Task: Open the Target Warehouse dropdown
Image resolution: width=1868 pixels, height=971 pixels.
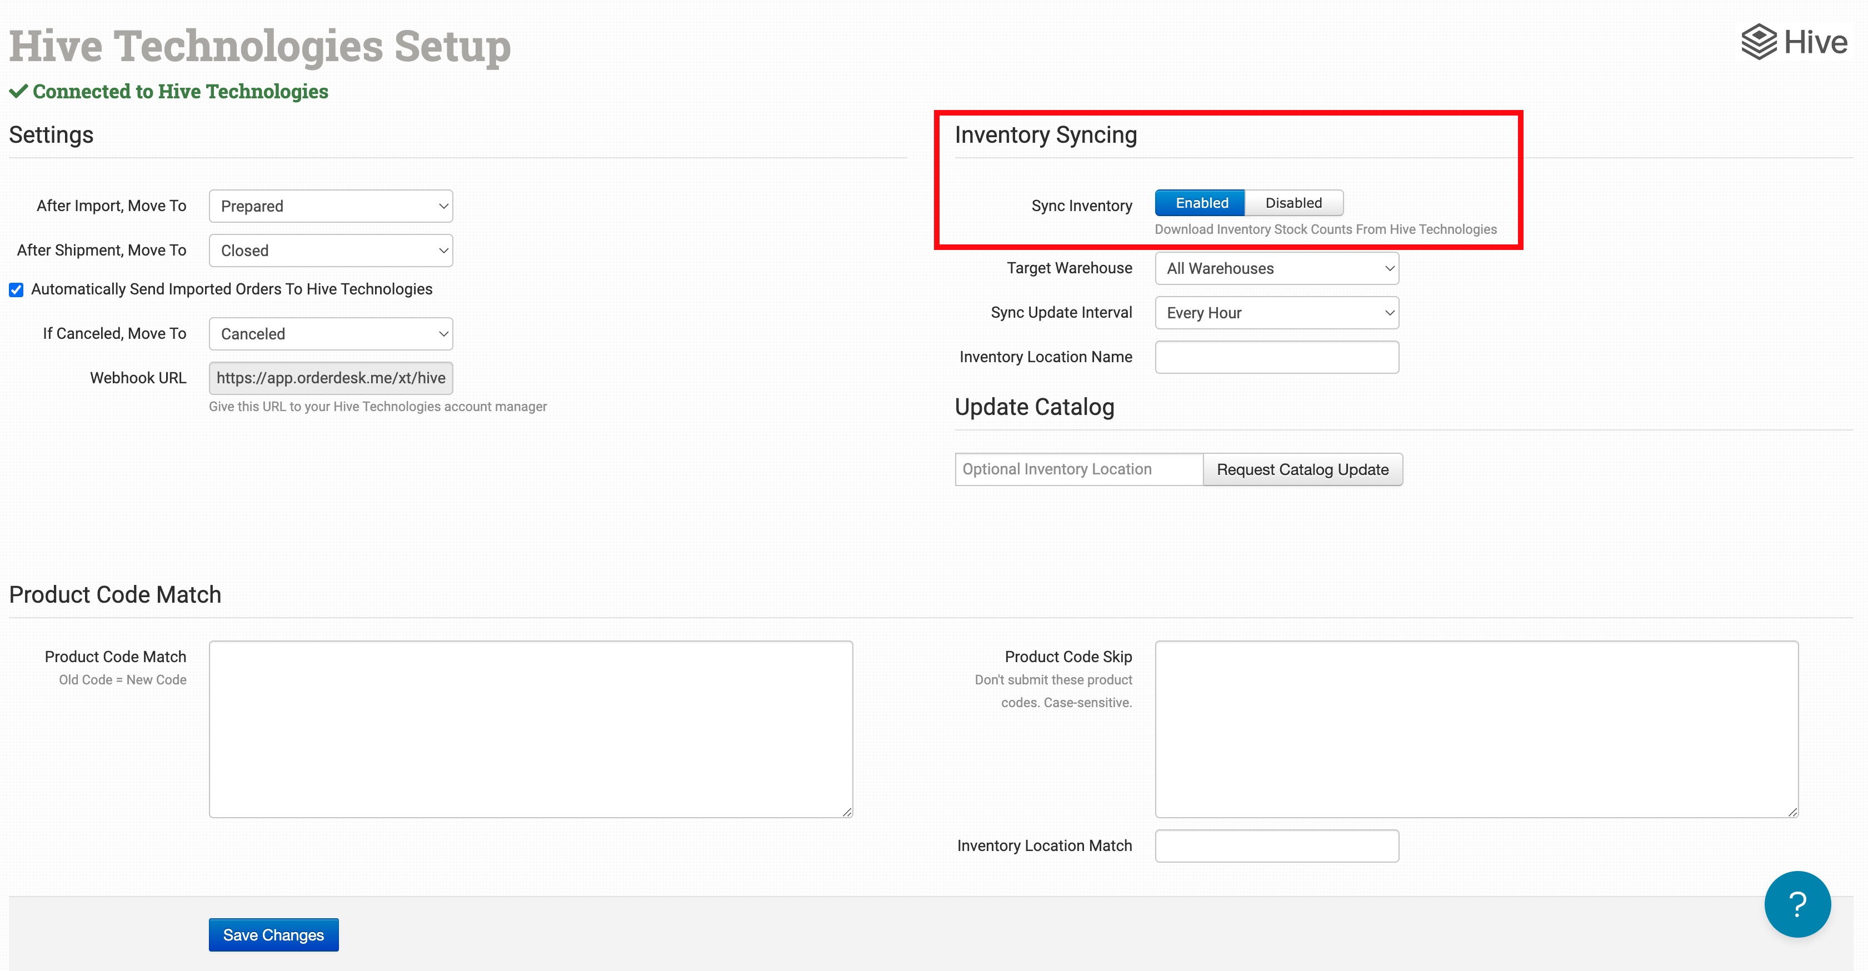Action: click(x=1276, y=268)
